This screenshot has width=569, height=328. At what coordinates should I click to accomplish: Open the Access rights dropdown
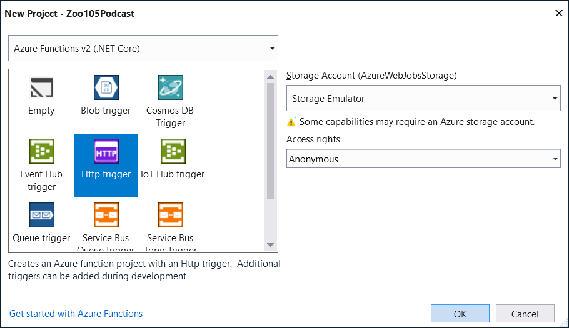click(423, 159)
